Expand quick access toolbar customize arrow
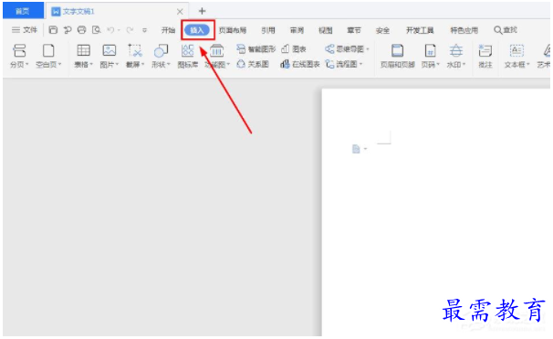The width and height of the screenshot is (553, 339). (144, 30)
